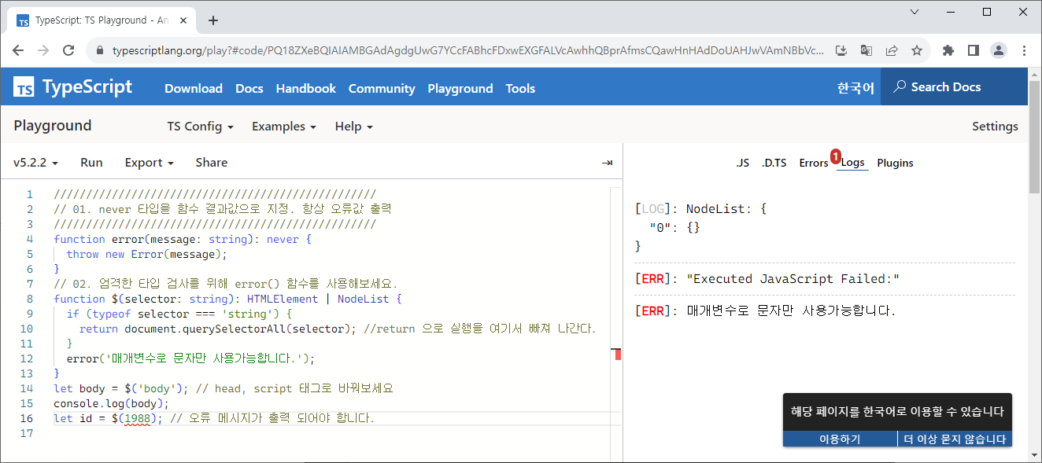Click the 한국어 language link

[855, 88]
